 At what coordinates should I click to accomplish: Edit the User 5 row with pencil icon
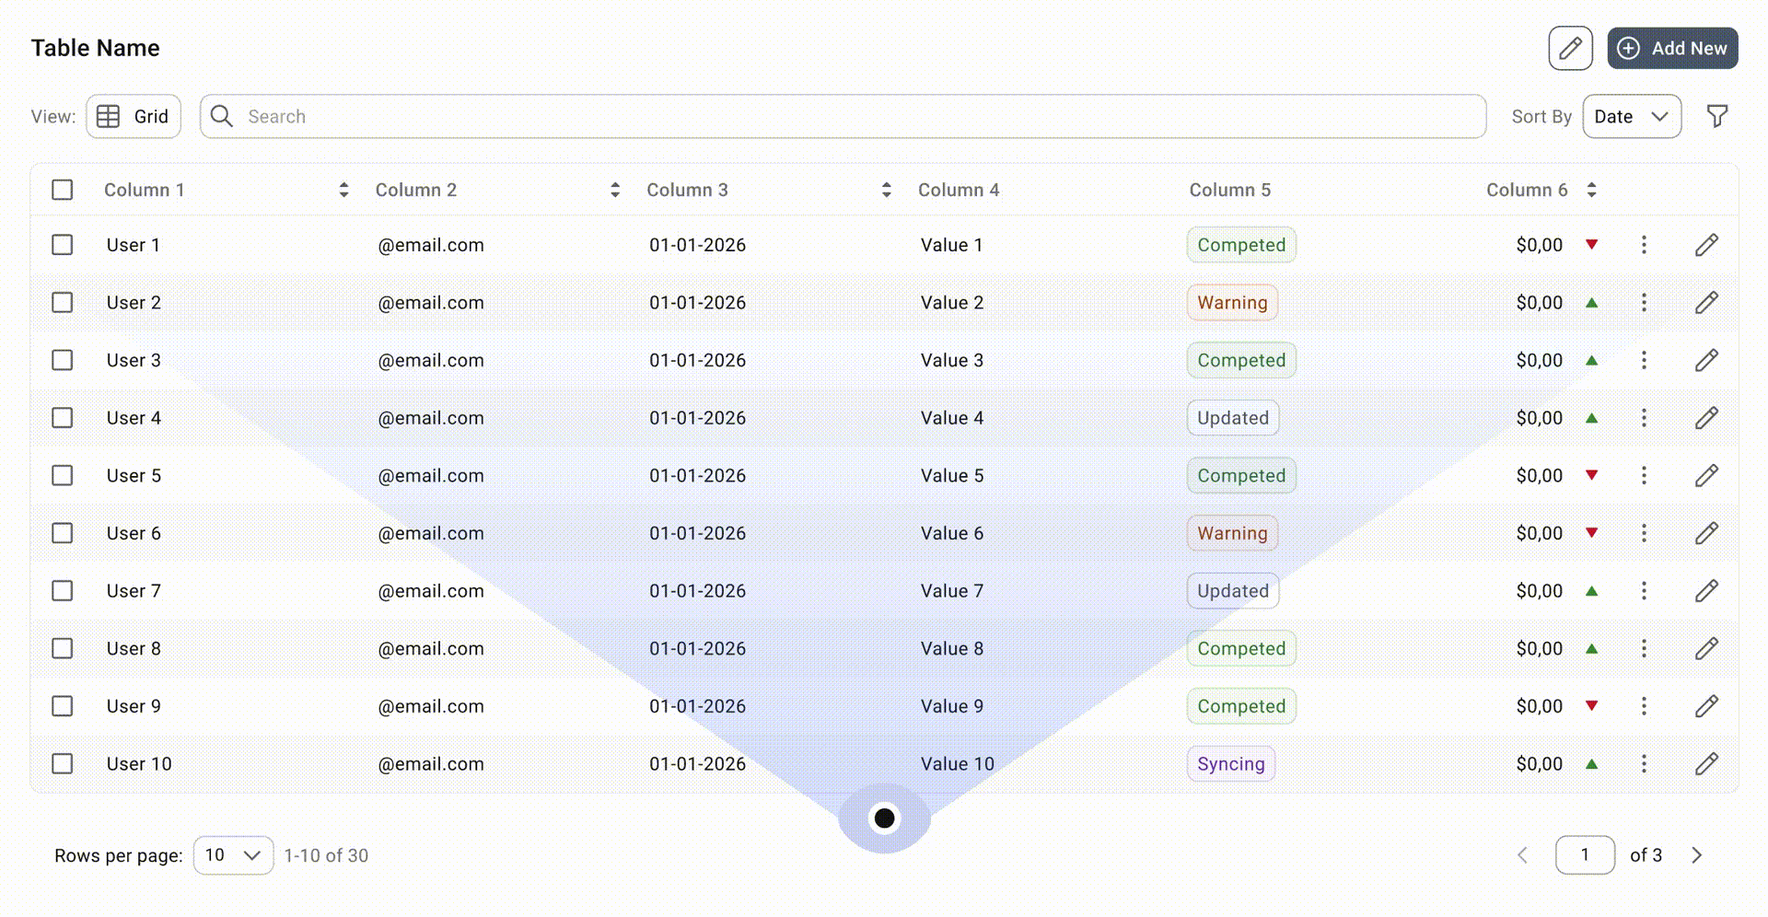[1706, 475]
